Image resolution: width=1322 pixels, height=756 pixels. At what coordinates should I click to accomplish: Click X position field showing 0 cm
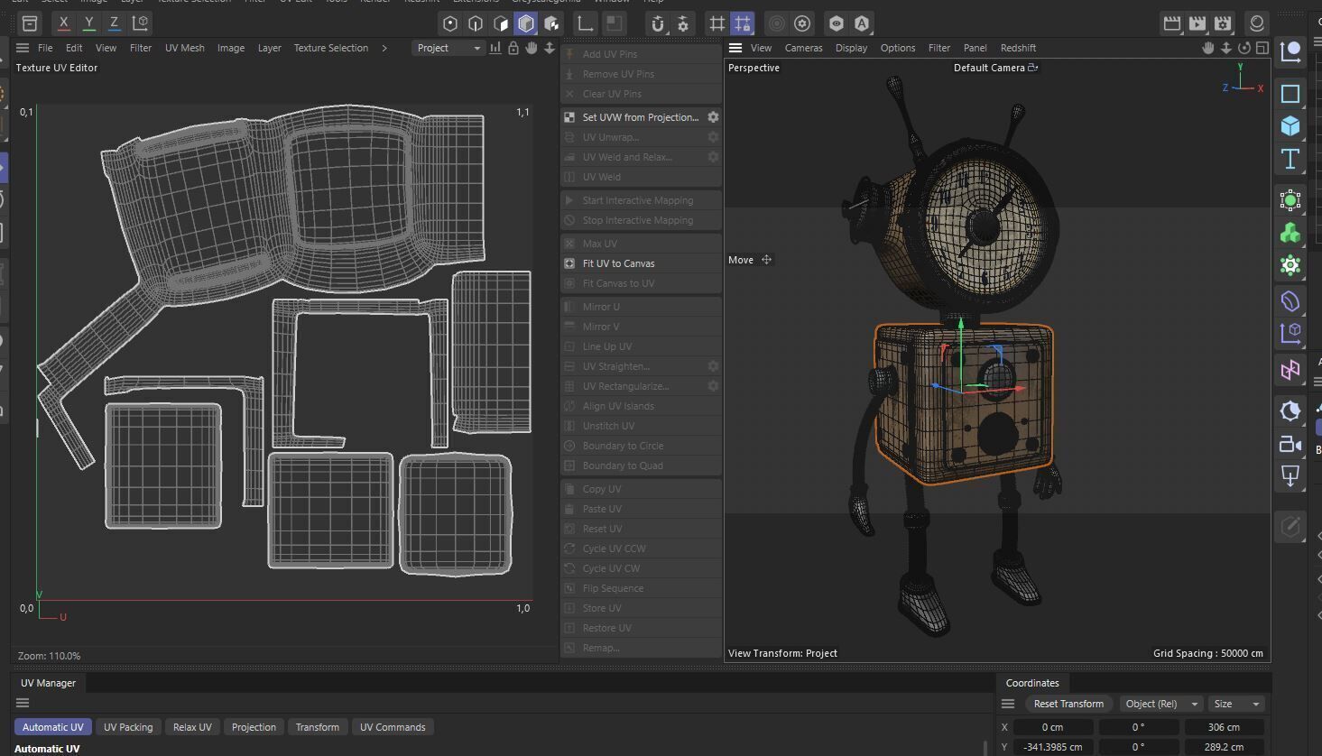point(1053,727)
